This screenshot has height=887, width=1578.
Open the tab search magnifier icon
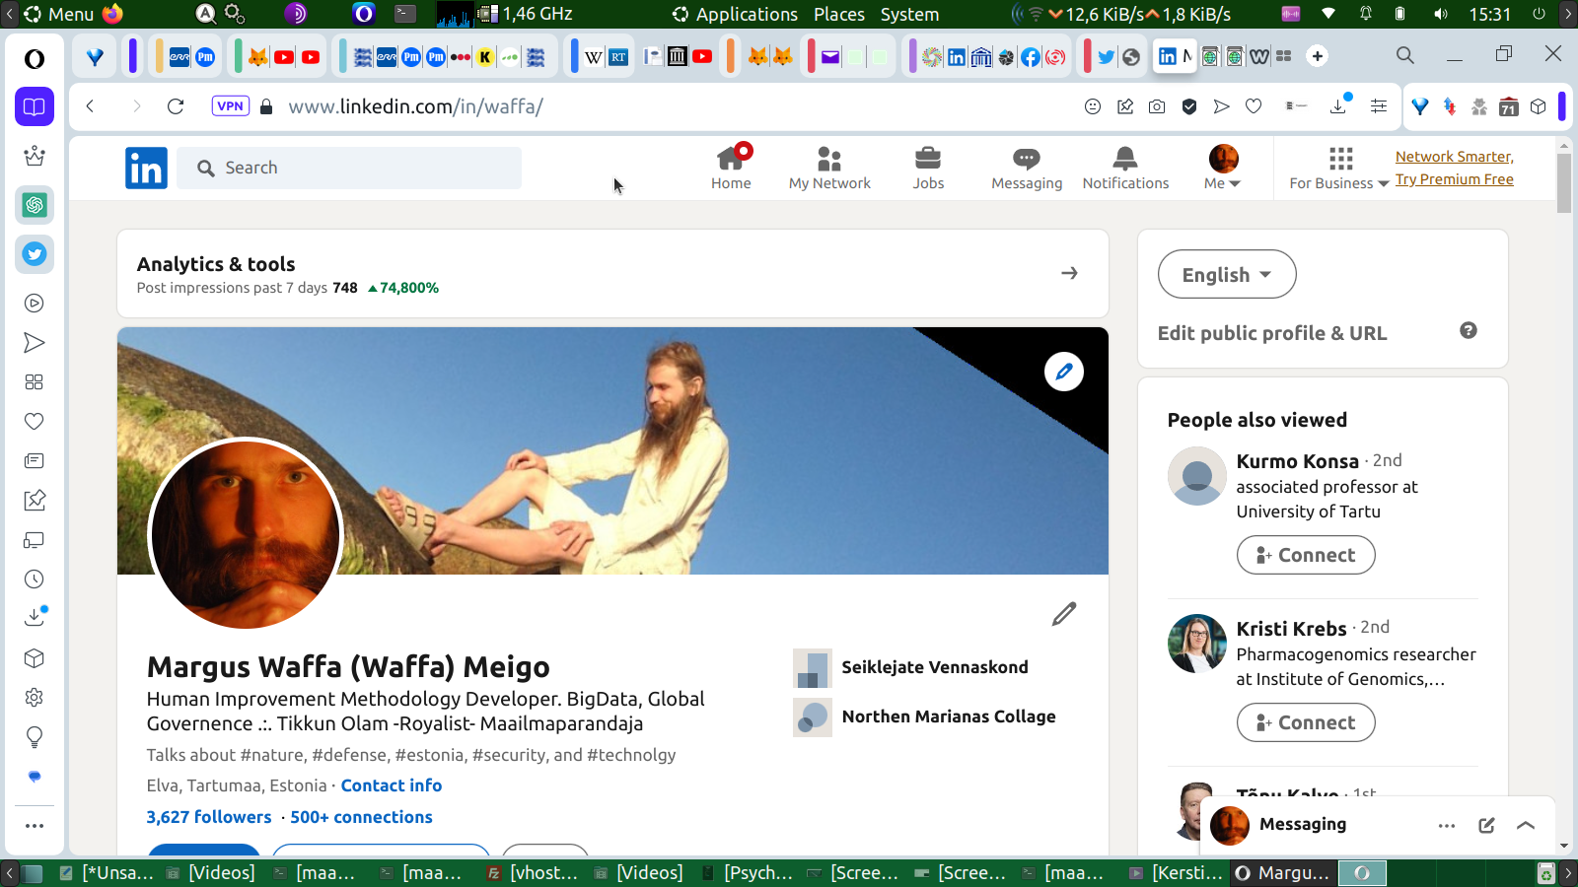coord(1405,55)
